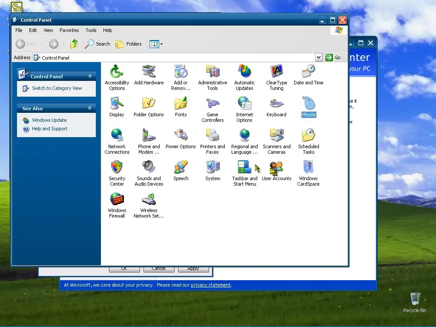
Task: Open the System applet
Action: point(212,170)
